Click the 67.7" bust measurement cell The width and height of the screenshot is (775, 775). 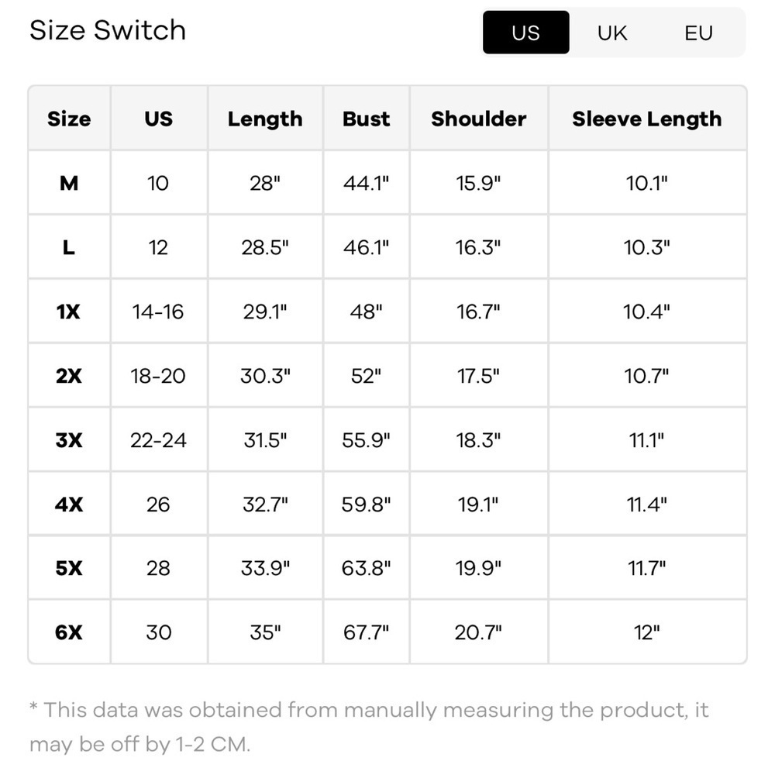tap(367, 632)
